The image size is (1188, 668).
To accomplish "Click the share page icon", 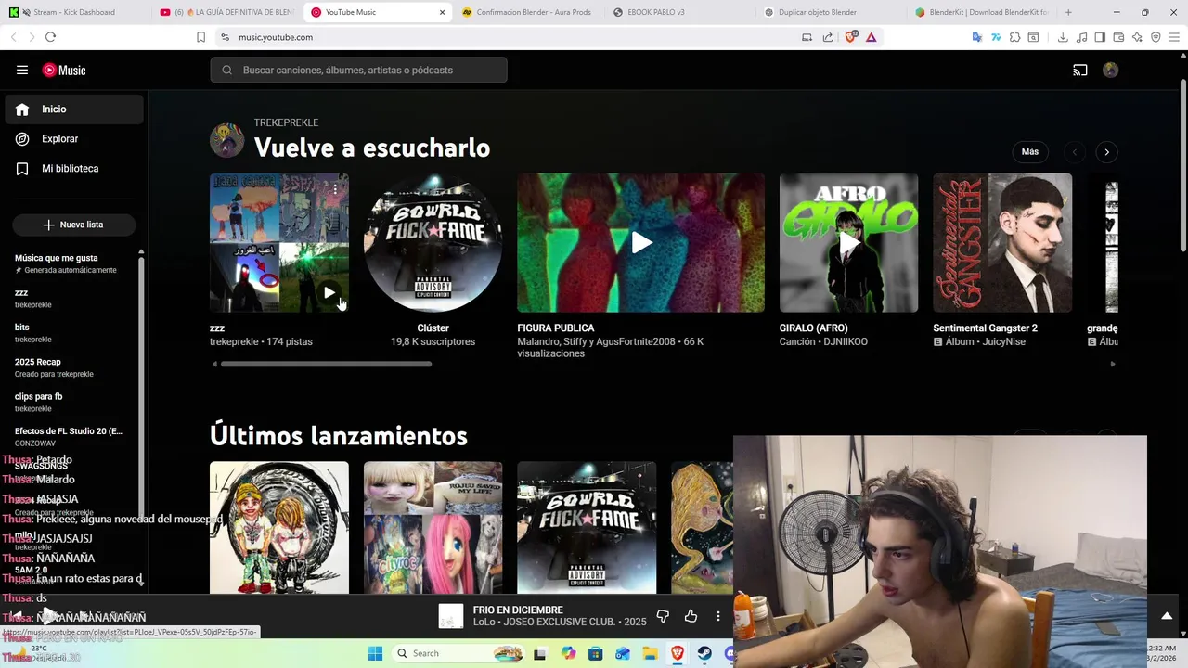I will 827,37.
